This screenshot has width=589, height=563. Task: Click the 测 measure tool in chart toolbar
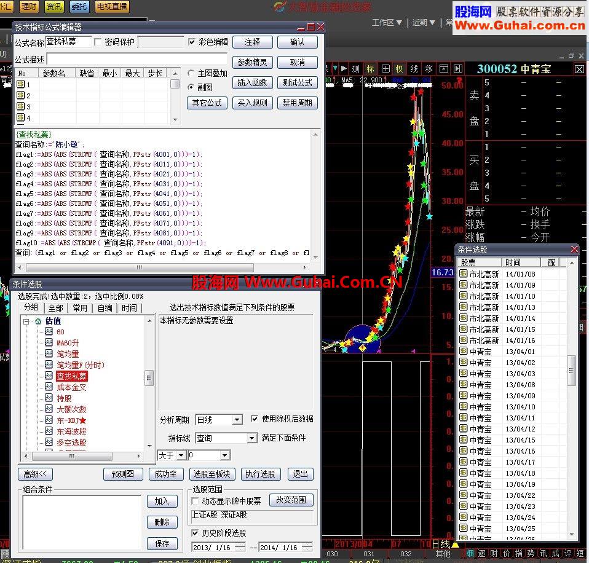coord(355,69)
